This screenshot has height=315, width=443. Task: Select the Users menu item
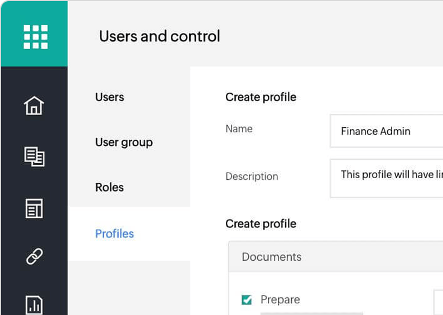[x=109, y=97]
